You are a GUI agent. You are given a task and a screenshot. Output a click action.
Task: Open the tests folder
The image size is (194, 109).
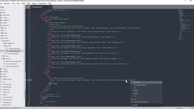coord(4,74)
